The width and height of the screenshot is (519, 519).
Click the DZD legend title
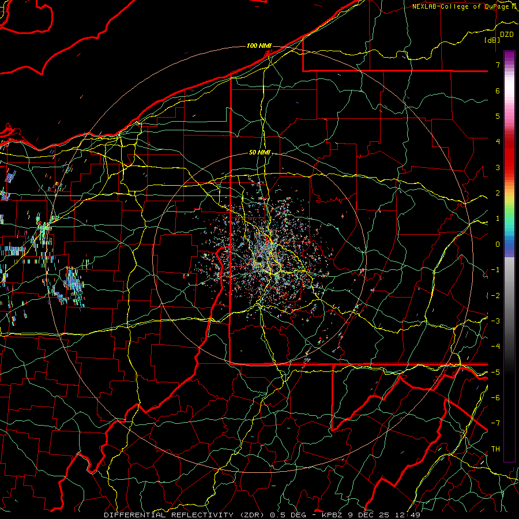[x=506, y=35]
